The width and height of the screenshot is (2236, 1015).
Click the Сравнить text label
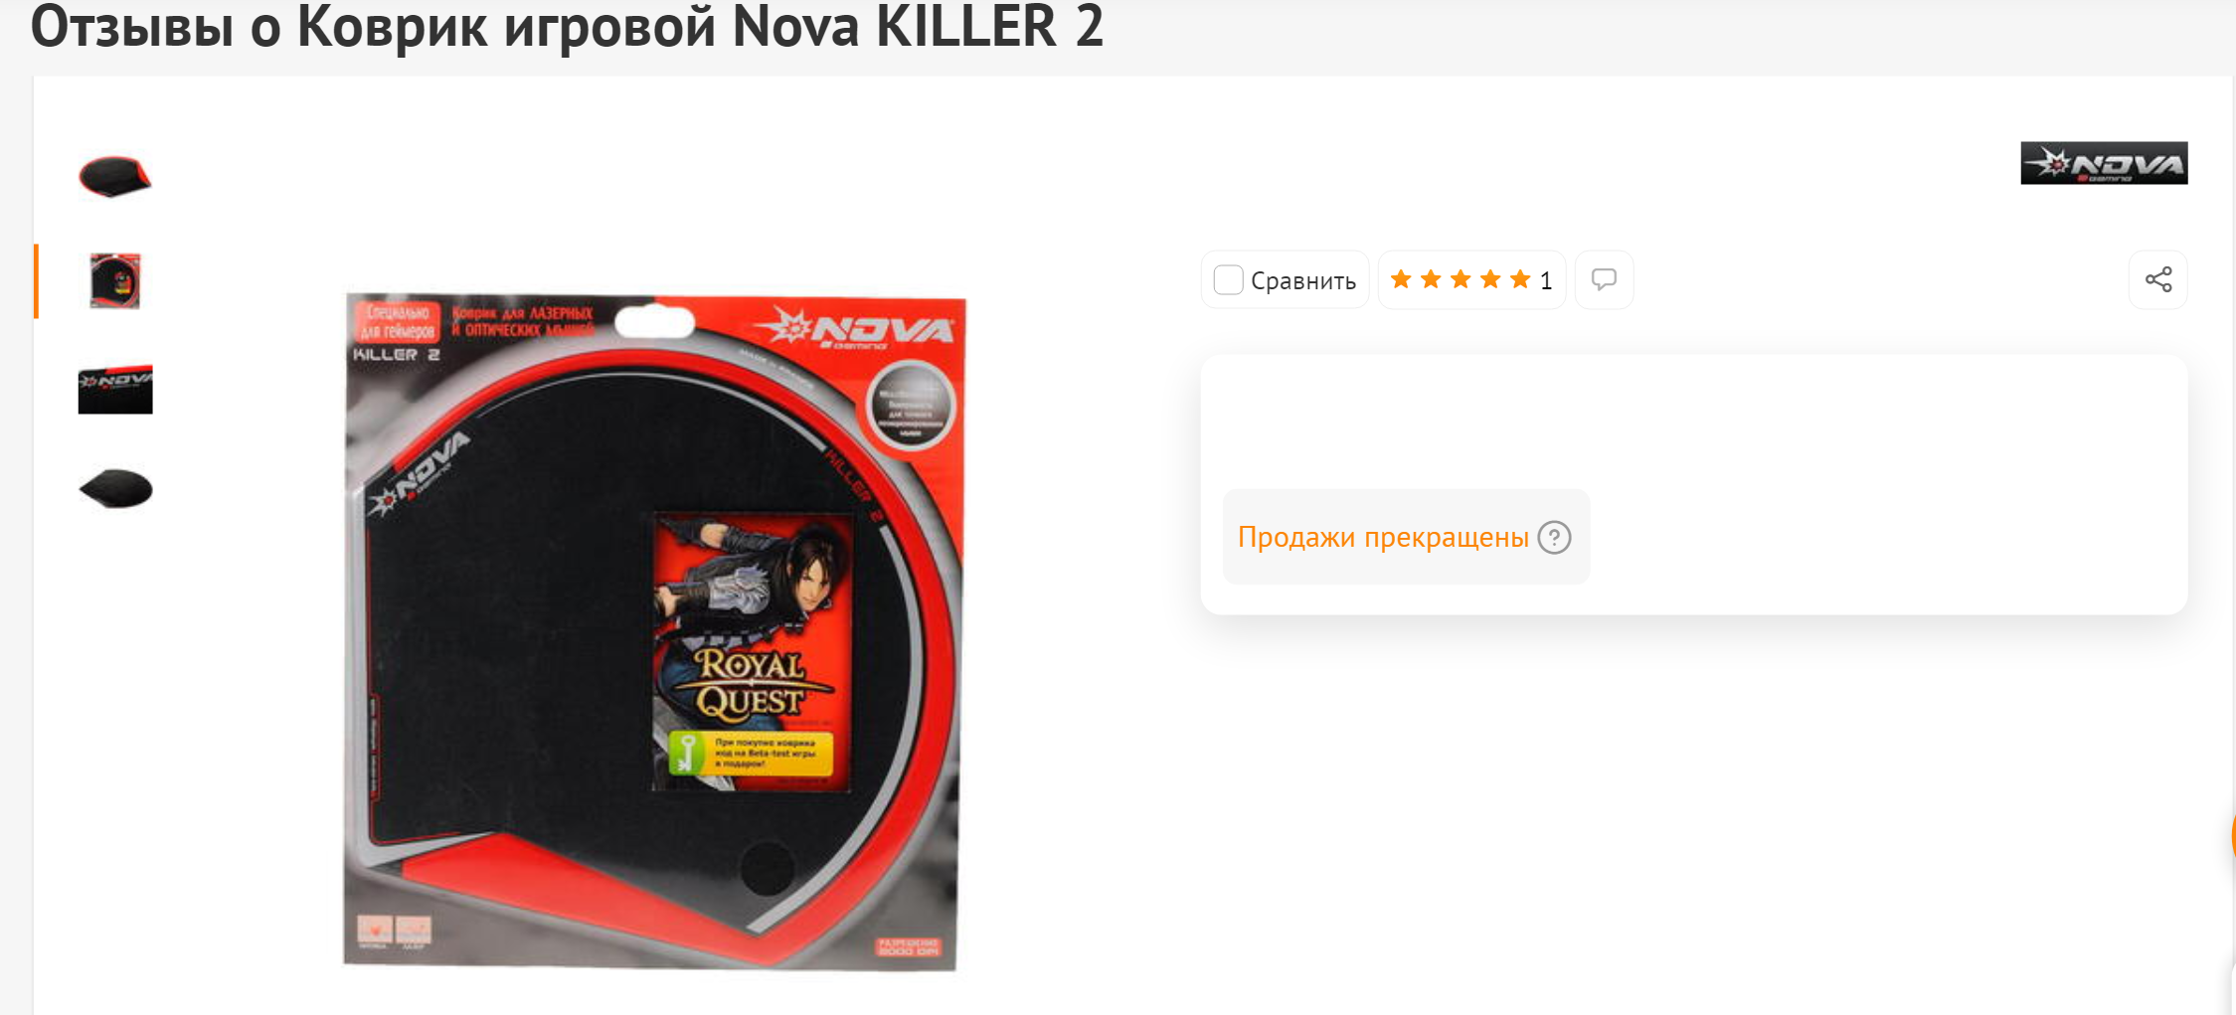coord(1303,281)
